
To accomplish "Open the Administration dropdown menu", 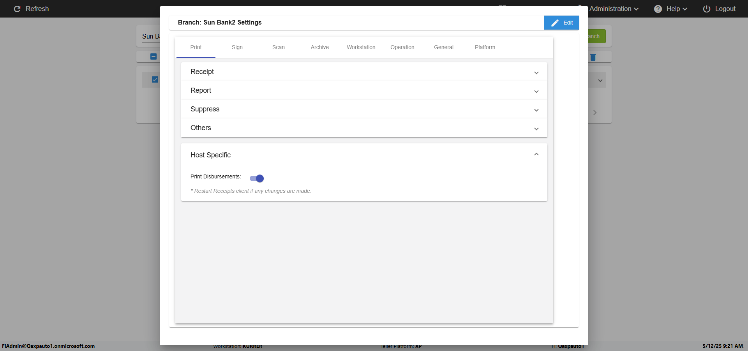I will click(x=614, y=9).
